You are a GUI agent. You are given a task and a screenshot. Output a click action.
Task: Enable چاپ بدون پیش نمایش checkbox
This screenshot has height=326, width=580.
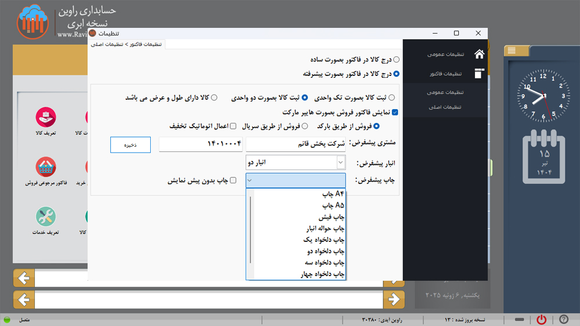233,180
